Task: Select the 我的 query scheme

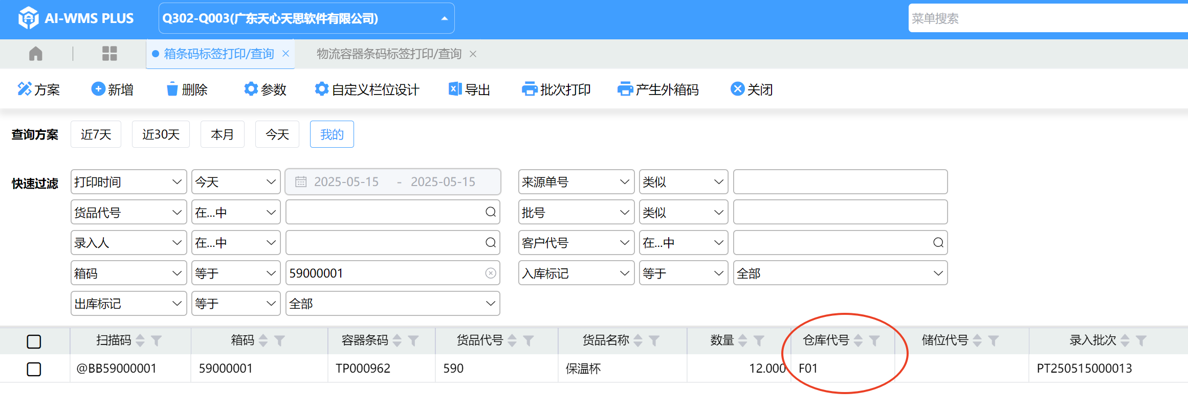Action: click(x=332, y=134)
